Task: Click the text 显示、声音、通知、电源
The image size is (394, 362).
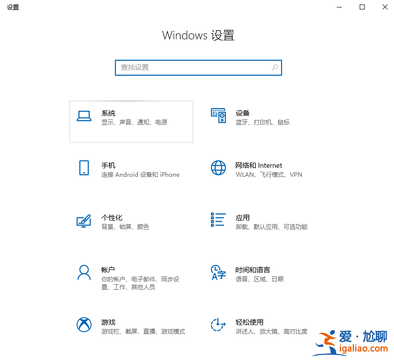Action: pos(134,122)
